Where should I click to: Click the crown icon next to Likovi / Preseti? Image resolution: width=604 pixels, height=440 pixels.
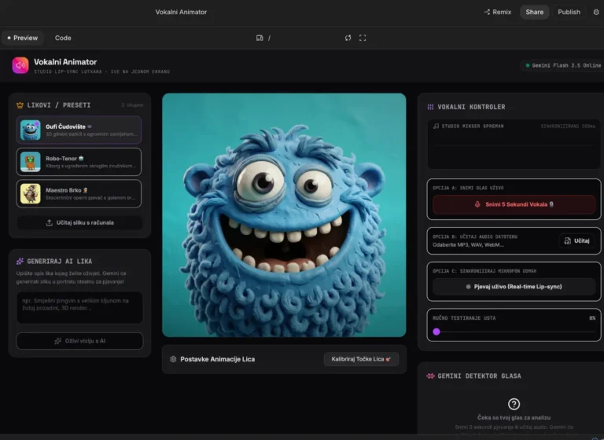pos(20,105)
